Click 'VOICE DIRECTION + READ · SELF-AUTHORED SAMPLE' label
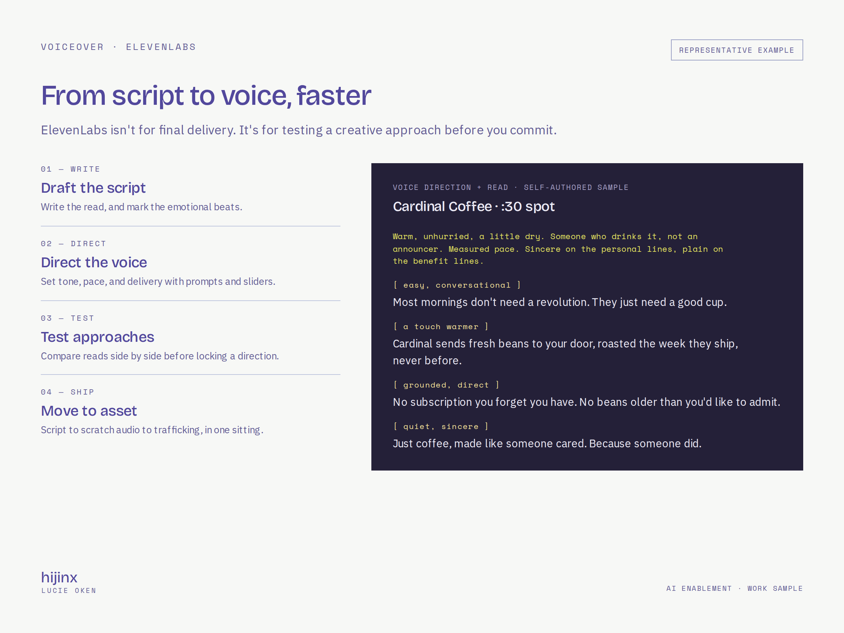Image resolution: width=844 pixels, height=633 pixels. tap(511, 187)
